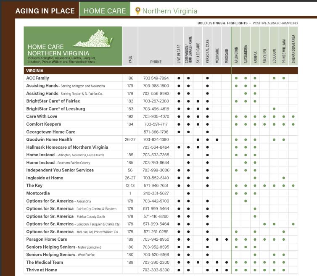Click page number 186 for ACCFamily
This screenshot has height=276, width=317.
[x=130, y=78]
